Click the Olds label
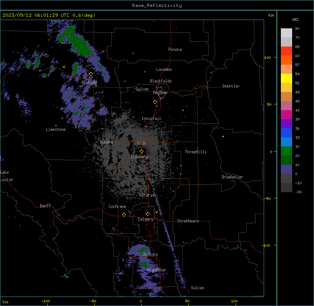Image resolution: width=314 pixels, height=306 pixels. (x=141, y=143)
